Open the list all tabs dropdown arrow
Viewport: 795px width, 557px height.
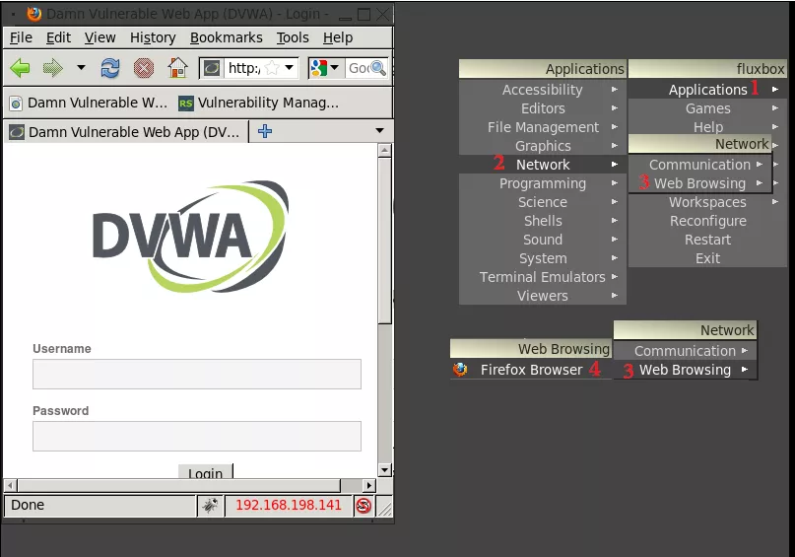tap(379, 131)
